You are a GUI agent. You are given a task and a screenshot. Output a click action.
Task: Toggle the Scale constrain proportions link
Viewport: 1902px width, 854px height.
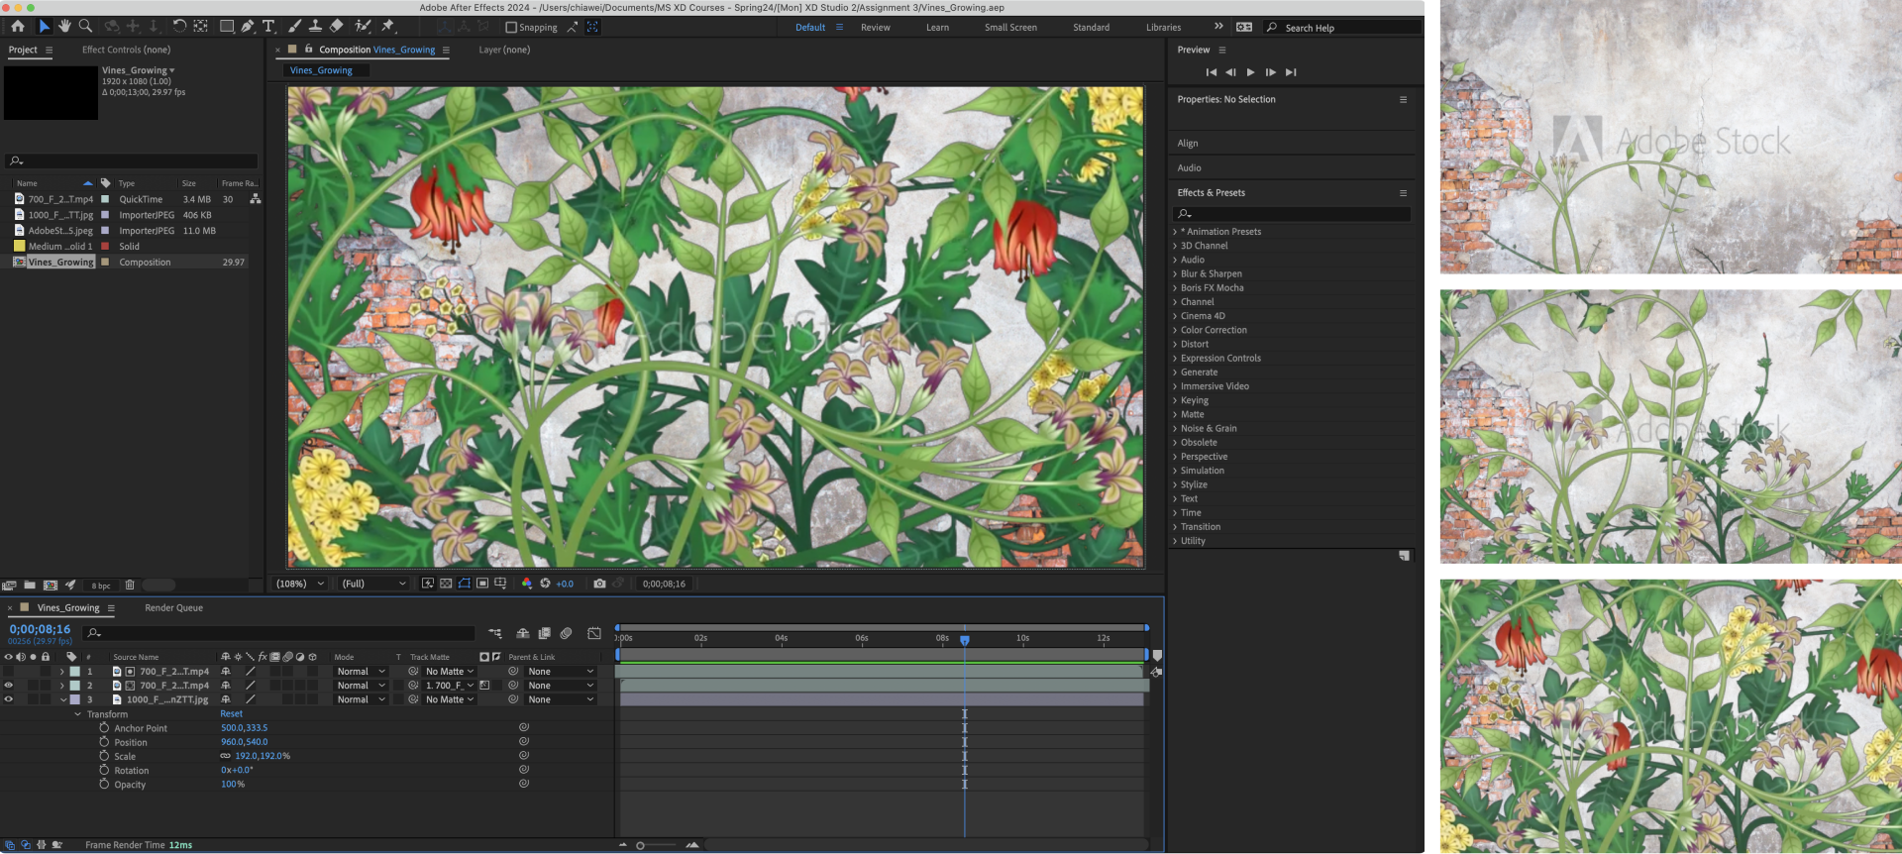[226, 756]
